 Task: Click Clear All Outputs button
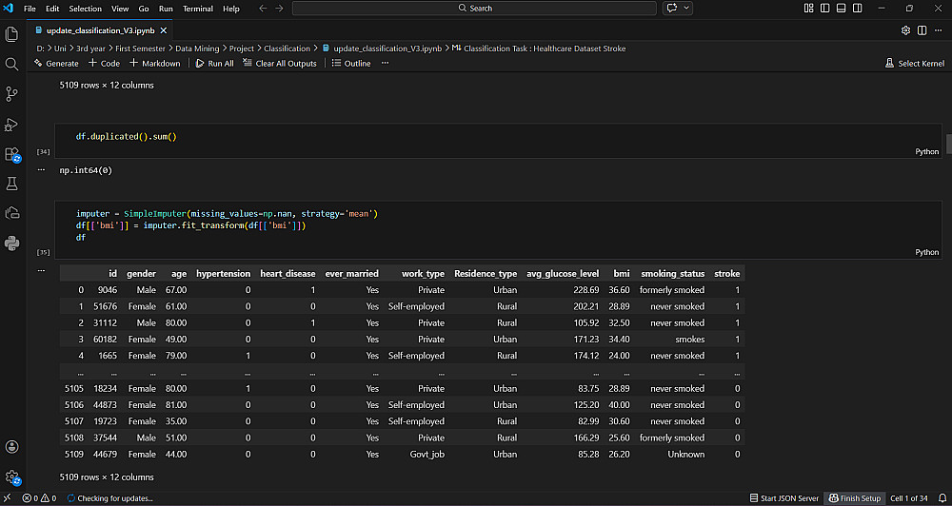pyautogui.click(x=279, y=64)
